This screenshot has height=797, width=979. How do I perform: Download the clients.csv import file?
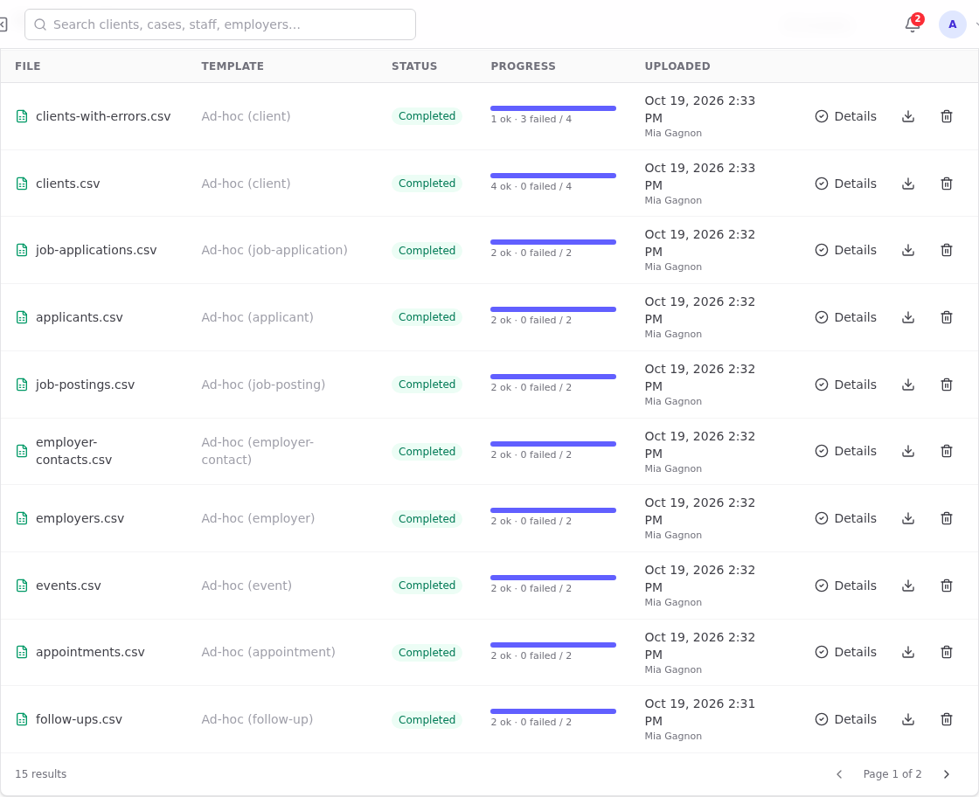pos(908,184)
